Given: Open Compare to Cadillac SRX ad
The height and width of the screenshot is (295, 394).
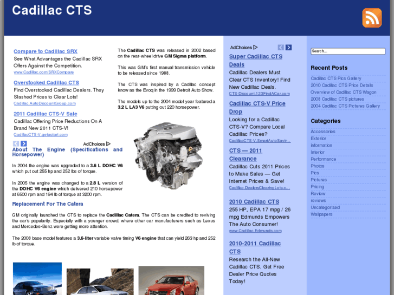Looking at the screenshot, I should point(46,51).
